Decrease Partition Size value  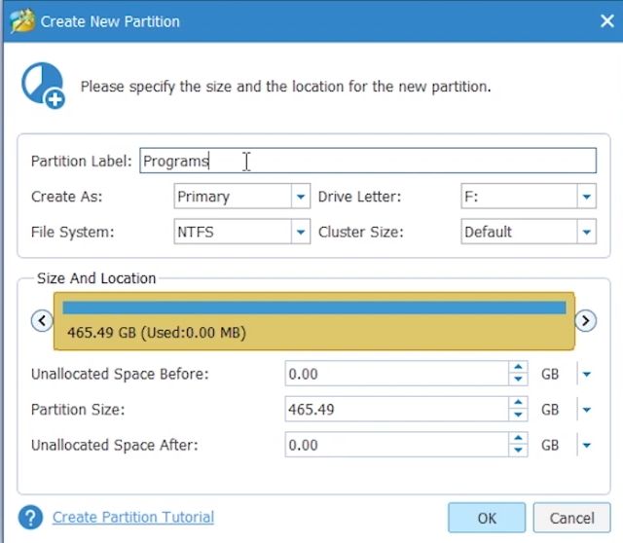518,415
